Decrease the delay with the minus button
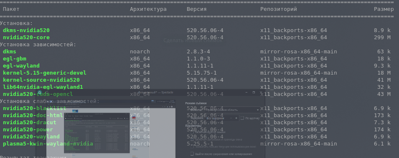Viewport: 399px width, 158px height. coord(231,118)
